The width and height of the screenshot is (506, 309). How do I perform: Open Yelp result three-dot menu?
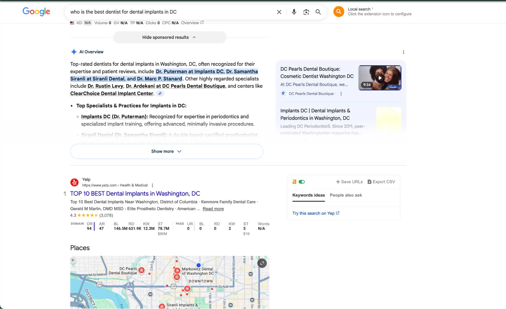[x=152, y=185]
